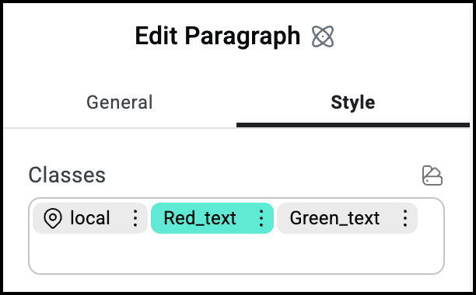Click the 'Green_text' name text
The height and width of the screenshot is (295, 476).
point(334,219)
